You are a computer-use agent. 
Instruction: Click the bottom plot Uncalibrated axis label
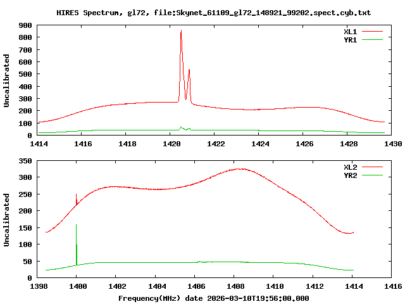click(x=6, y=220)
